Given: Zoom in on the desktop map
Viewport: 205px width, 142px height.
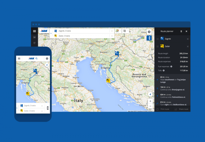Looking at the screenshot, I should pyautogui.click(x=150, y=101).
